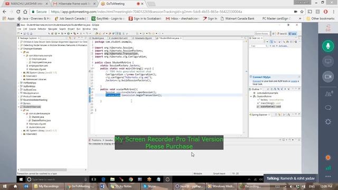Viewport: 338px width, 190px height.
Task: Open Eclipse Refactor menu
Action: (42, 29)
